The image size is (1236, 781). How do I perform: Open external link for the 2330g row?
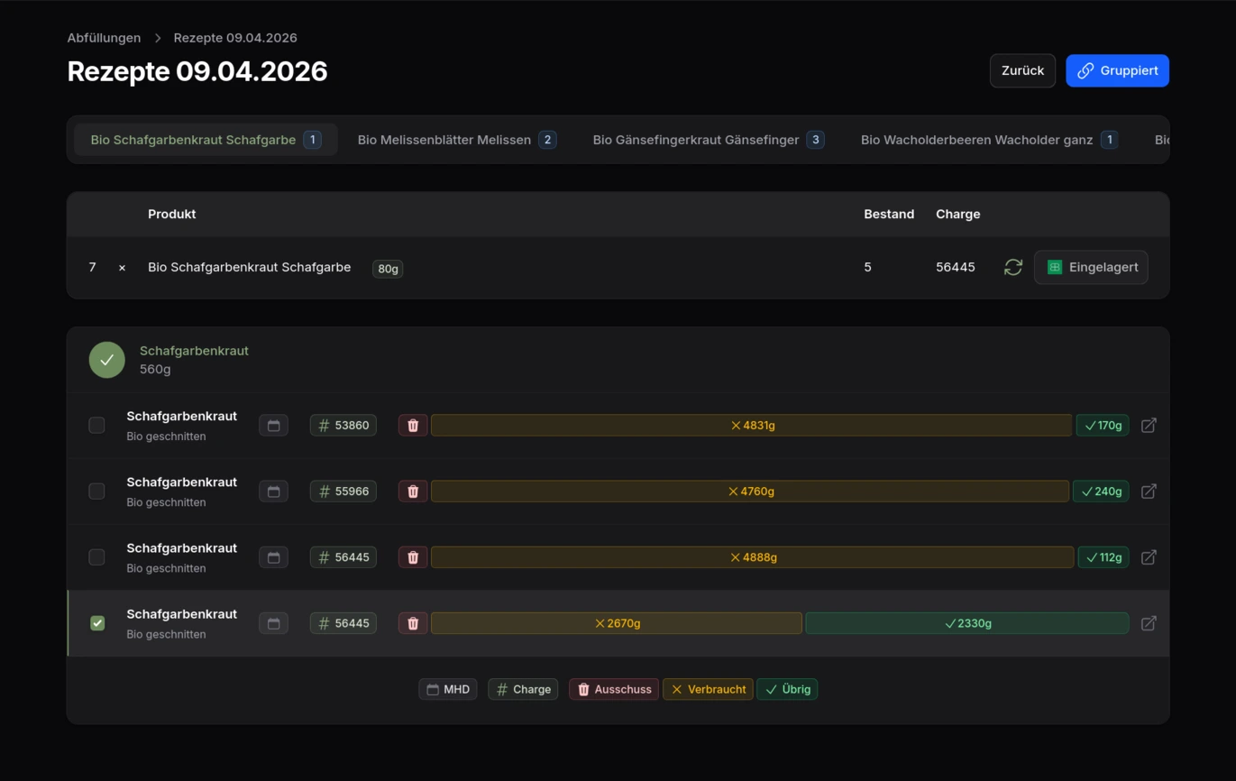[x=1149, y=623]
